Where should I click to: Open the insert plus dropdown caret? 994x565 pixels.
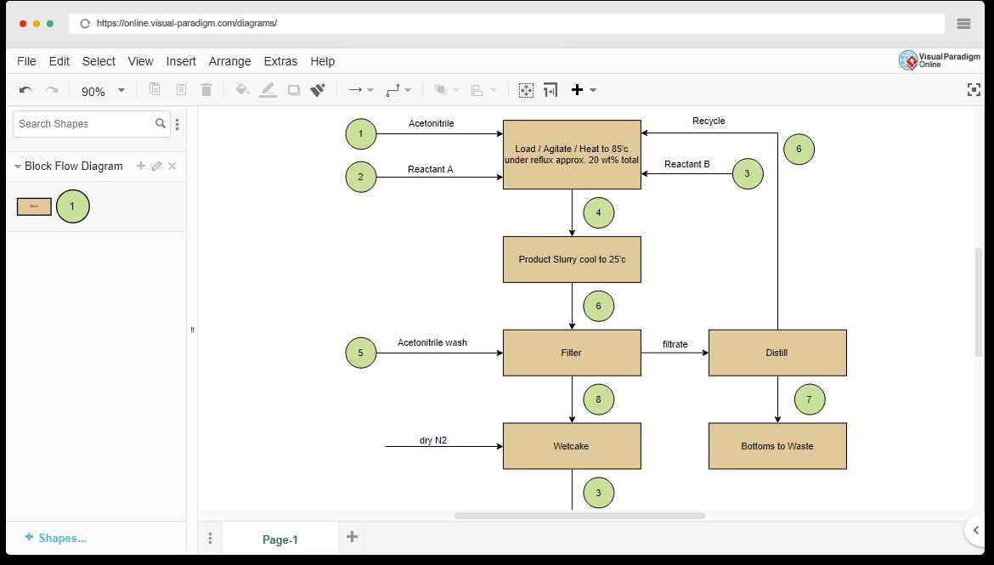click(x=593, y=90)
